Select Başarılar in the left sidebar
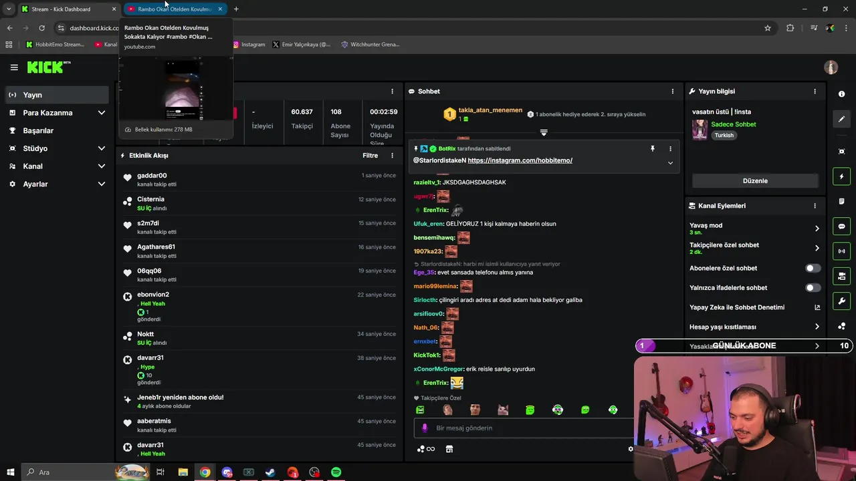 click(x=58, y=130)
